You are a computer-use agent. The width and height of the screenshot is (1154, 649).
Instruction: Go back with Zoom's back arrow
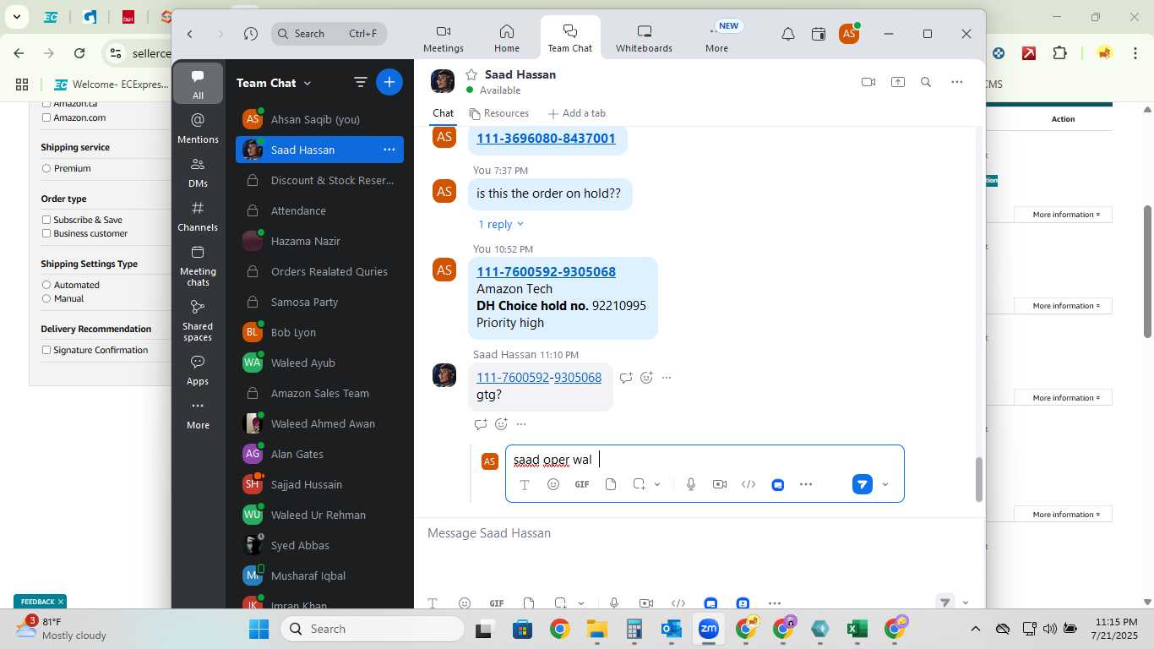190,34
